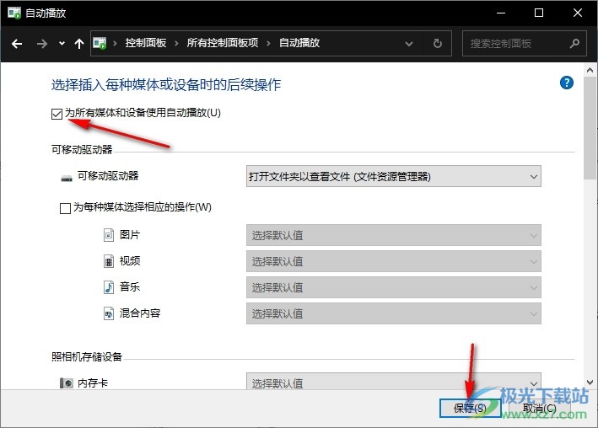Open the 内存卡 default action dropdown

click(x=394, y=381)
